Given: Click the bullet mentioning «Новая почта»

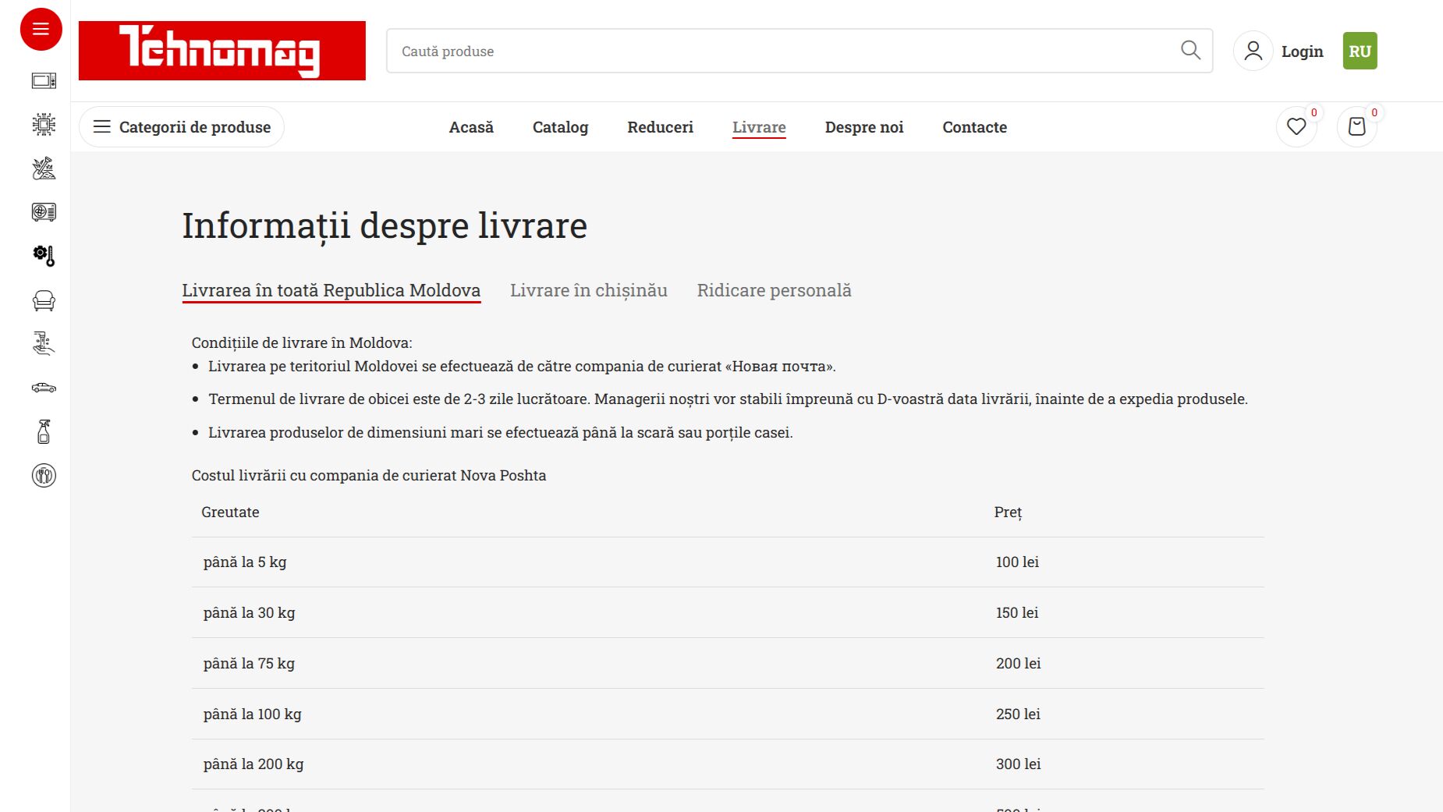Looking at the screenshot, I should pyautogui.click(x=522, y=367).
